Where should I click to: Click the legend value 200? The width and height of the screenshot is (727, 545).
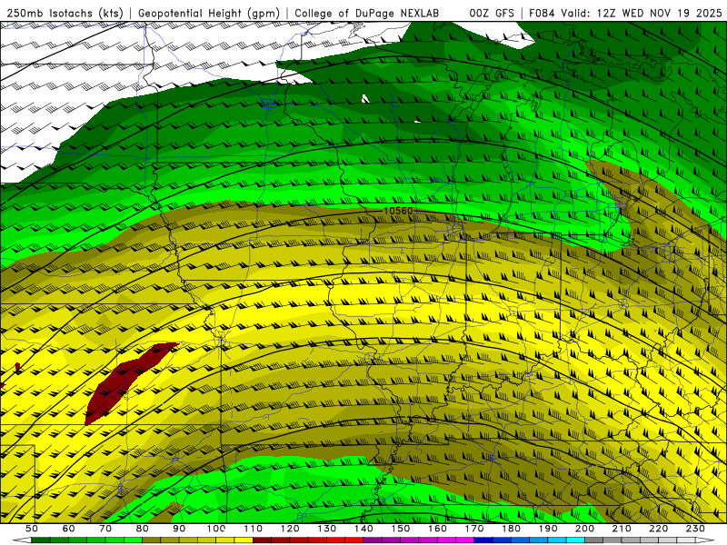(x=584, y=529)
